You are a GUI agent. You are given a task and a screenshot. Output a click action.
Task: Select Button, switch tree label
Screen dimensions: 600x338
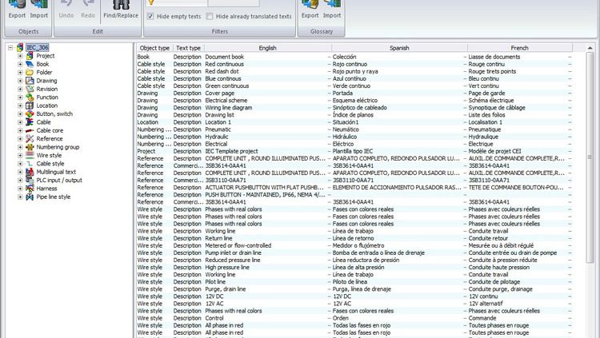[x=54, y=114]
